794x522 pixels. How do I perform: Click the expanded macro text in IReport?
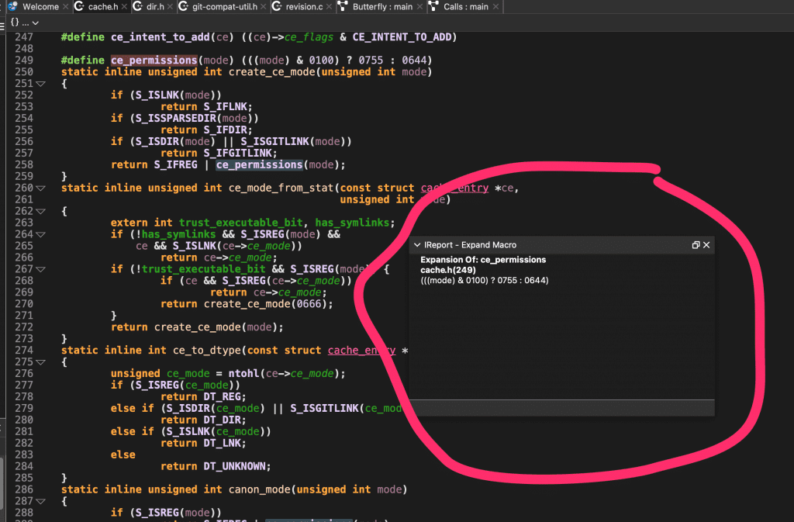485,281
